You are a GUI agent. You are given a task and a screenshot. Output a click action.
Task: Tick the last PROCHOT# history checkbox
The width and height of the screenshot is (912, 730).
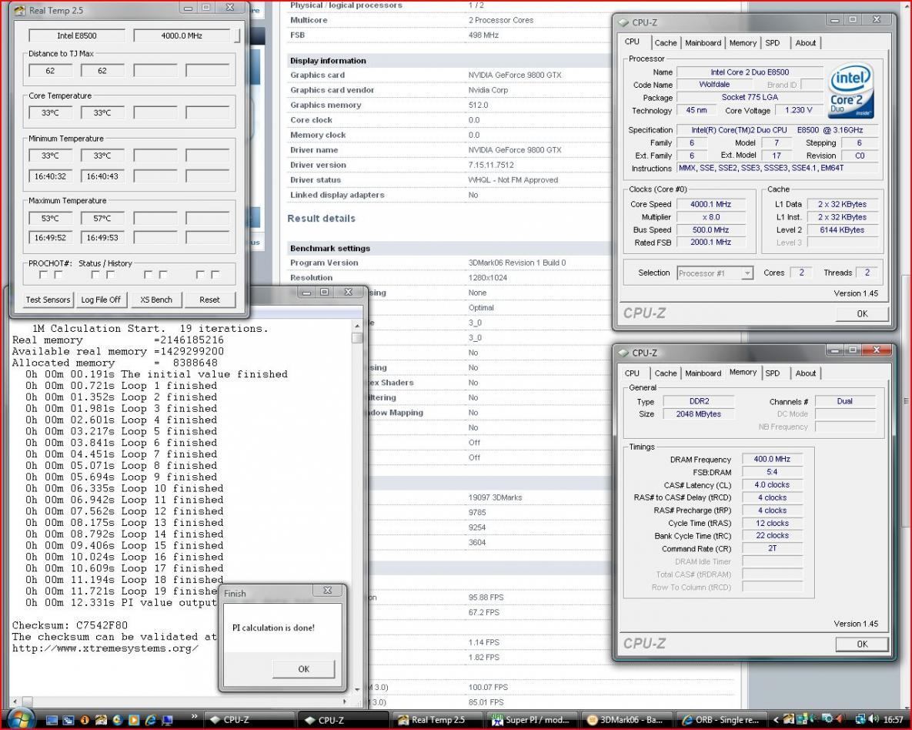[x=215, y=275]
